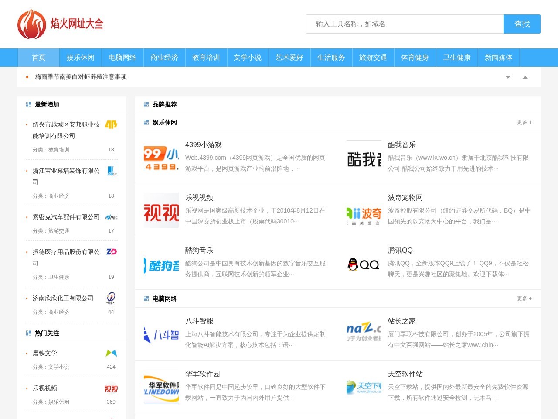This screenshot has width=558, height=419.
Task: Open the 波奇宠物网 logo thumbnail
Action: [364, 210]
